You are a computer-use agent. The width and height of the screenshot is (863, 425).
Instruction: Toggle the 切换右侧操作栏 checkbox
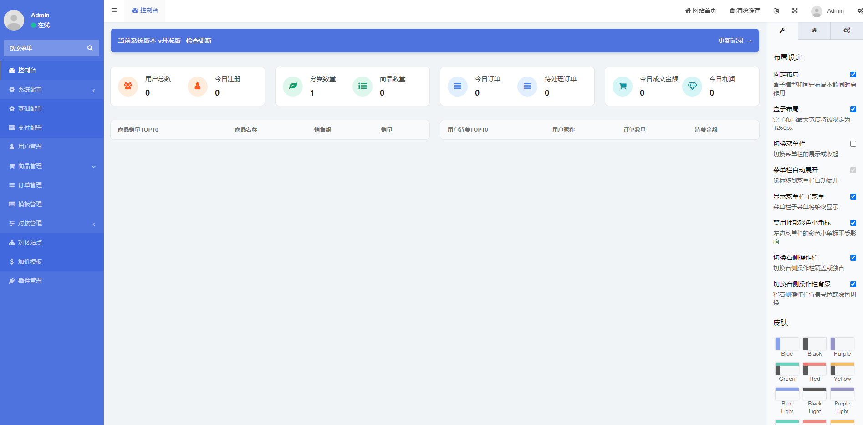point(853,257)
